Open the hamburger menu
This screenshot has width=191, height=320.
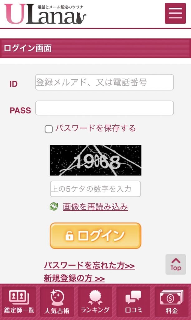pyautogui.click(x=175, y=13)
